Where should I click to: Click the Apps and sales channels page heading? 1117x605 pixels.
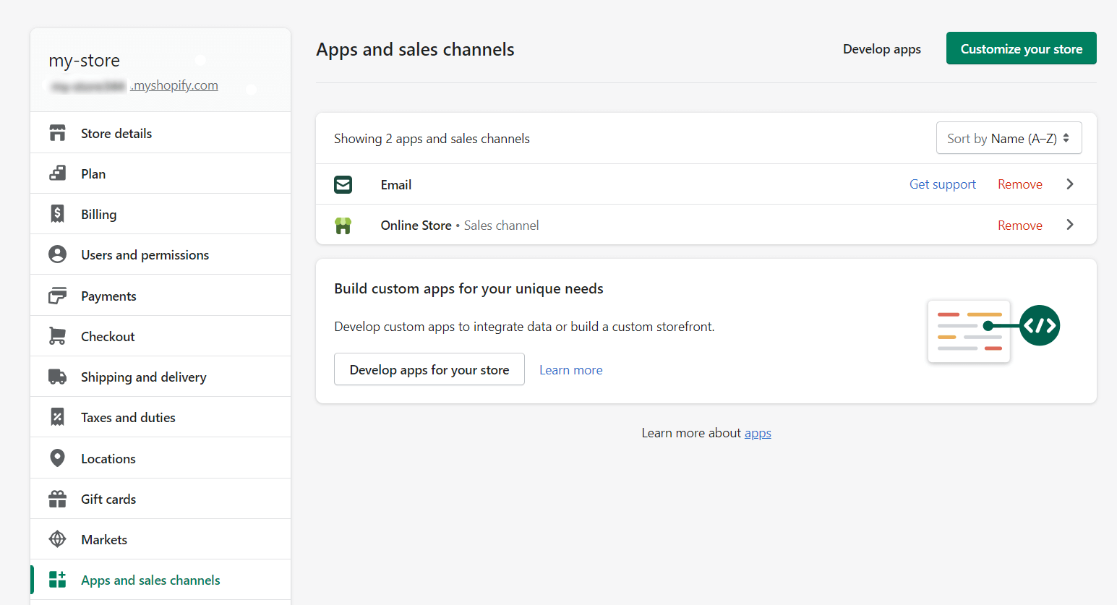[415, 49]
